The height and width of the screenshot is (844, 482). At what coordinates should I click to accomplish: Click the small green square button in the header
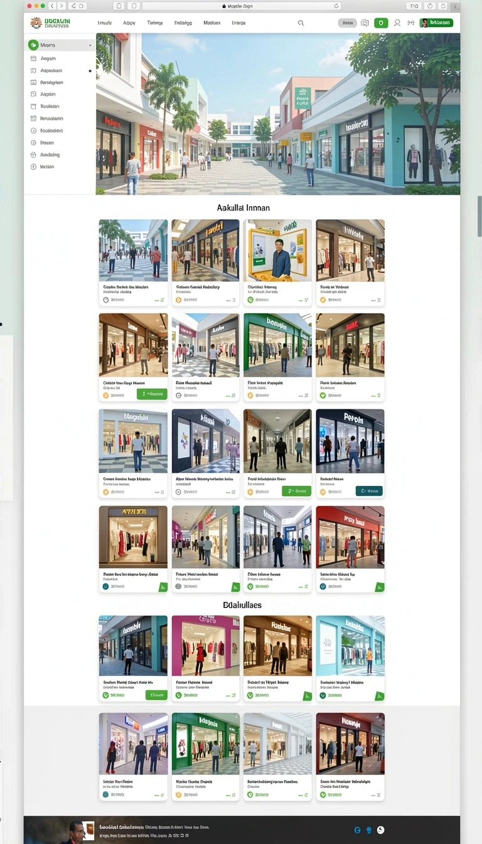pyautogui.click(x=381, y=23)
